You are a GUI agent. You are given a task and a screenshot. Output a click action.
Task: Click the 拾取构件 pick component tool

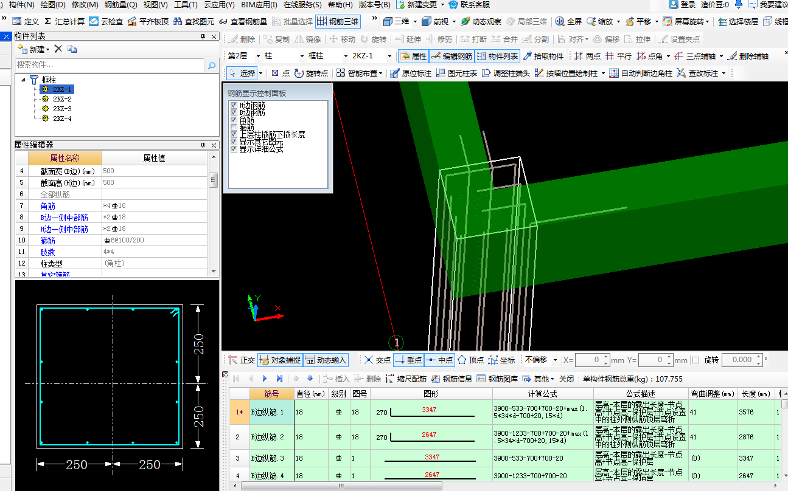click(543, 56)
